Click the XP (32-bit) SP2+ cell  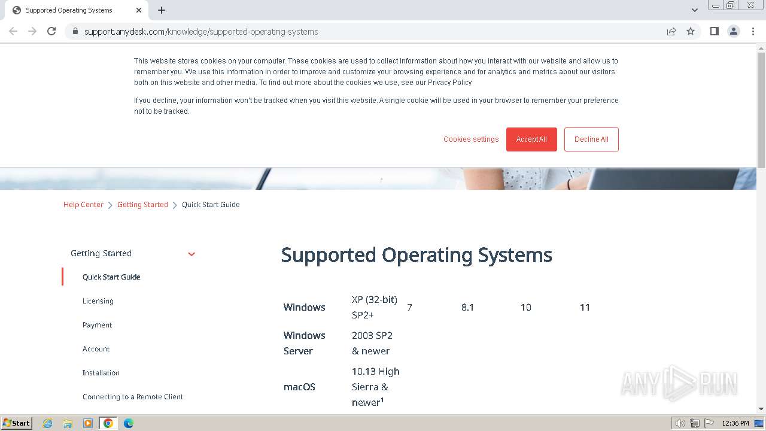pyautogui.click(x=375, y=307)
